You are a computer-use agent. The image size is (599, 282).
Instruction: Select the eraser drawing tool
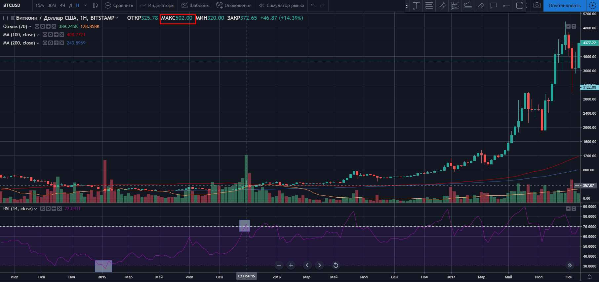(481, 6)
